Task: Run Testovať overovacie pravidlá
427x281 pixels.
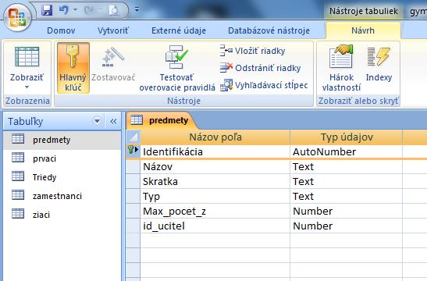Action: tap(177, 68)
